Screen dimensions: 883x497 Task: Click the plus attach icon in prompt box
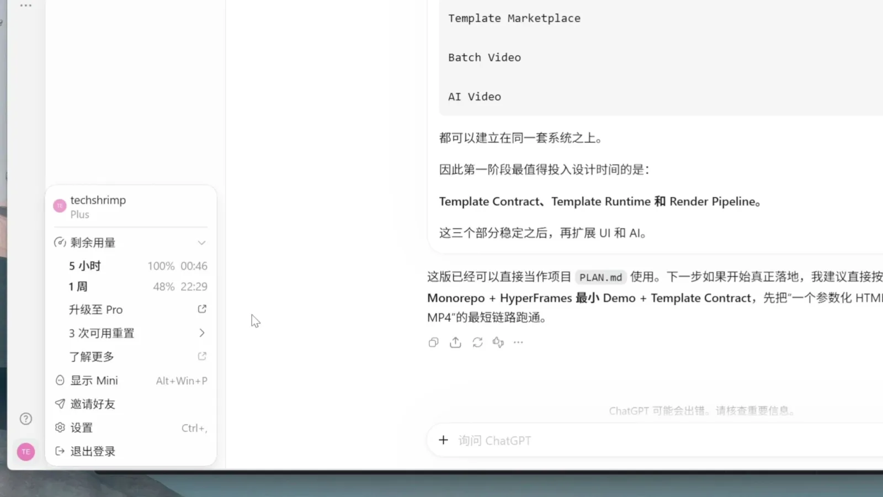[443, 440]
